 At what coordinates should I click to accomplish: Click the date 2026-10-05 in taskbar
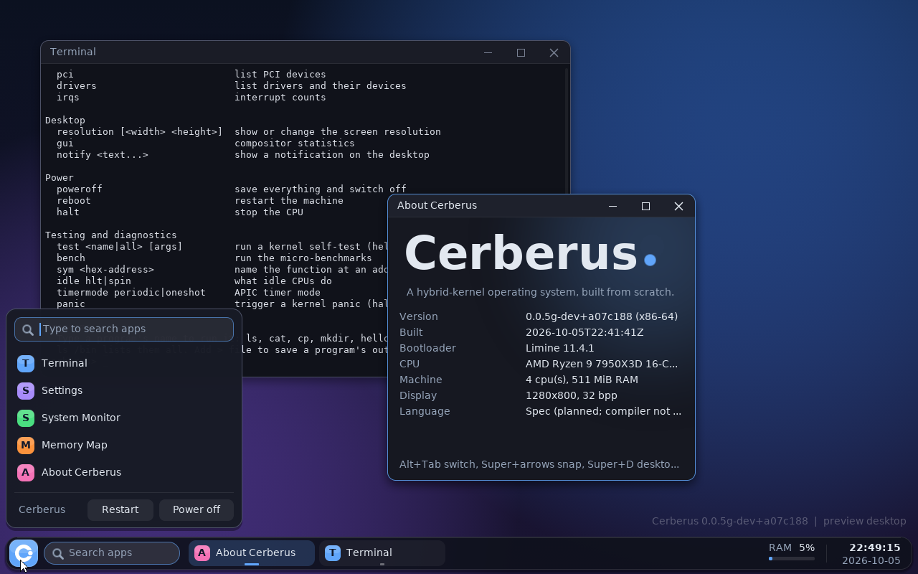871,560
